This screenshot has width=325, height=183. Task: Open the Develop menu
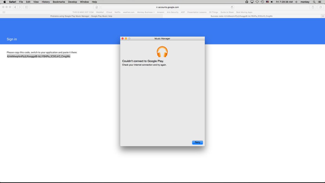click(x=73, y=2)
